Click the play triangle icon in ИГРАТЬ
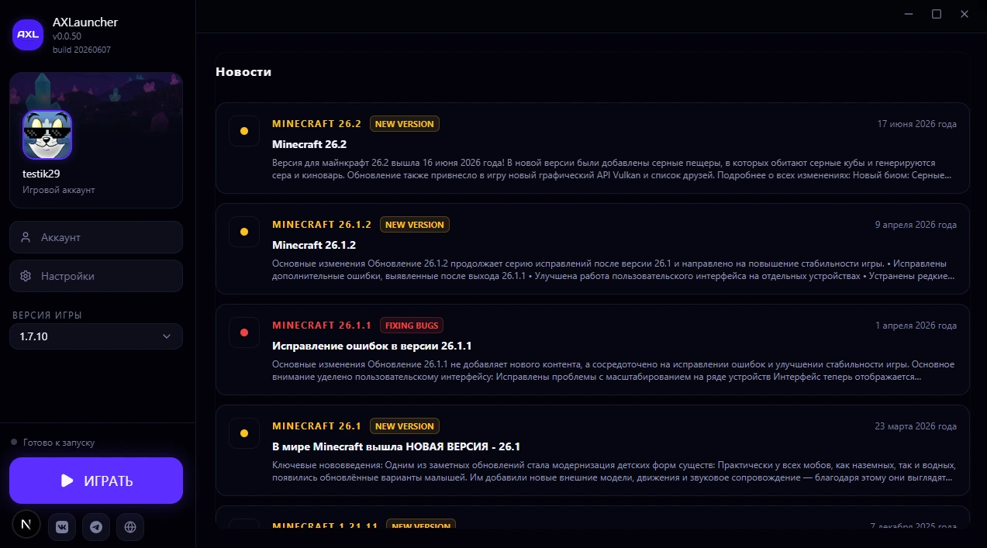 67,481
